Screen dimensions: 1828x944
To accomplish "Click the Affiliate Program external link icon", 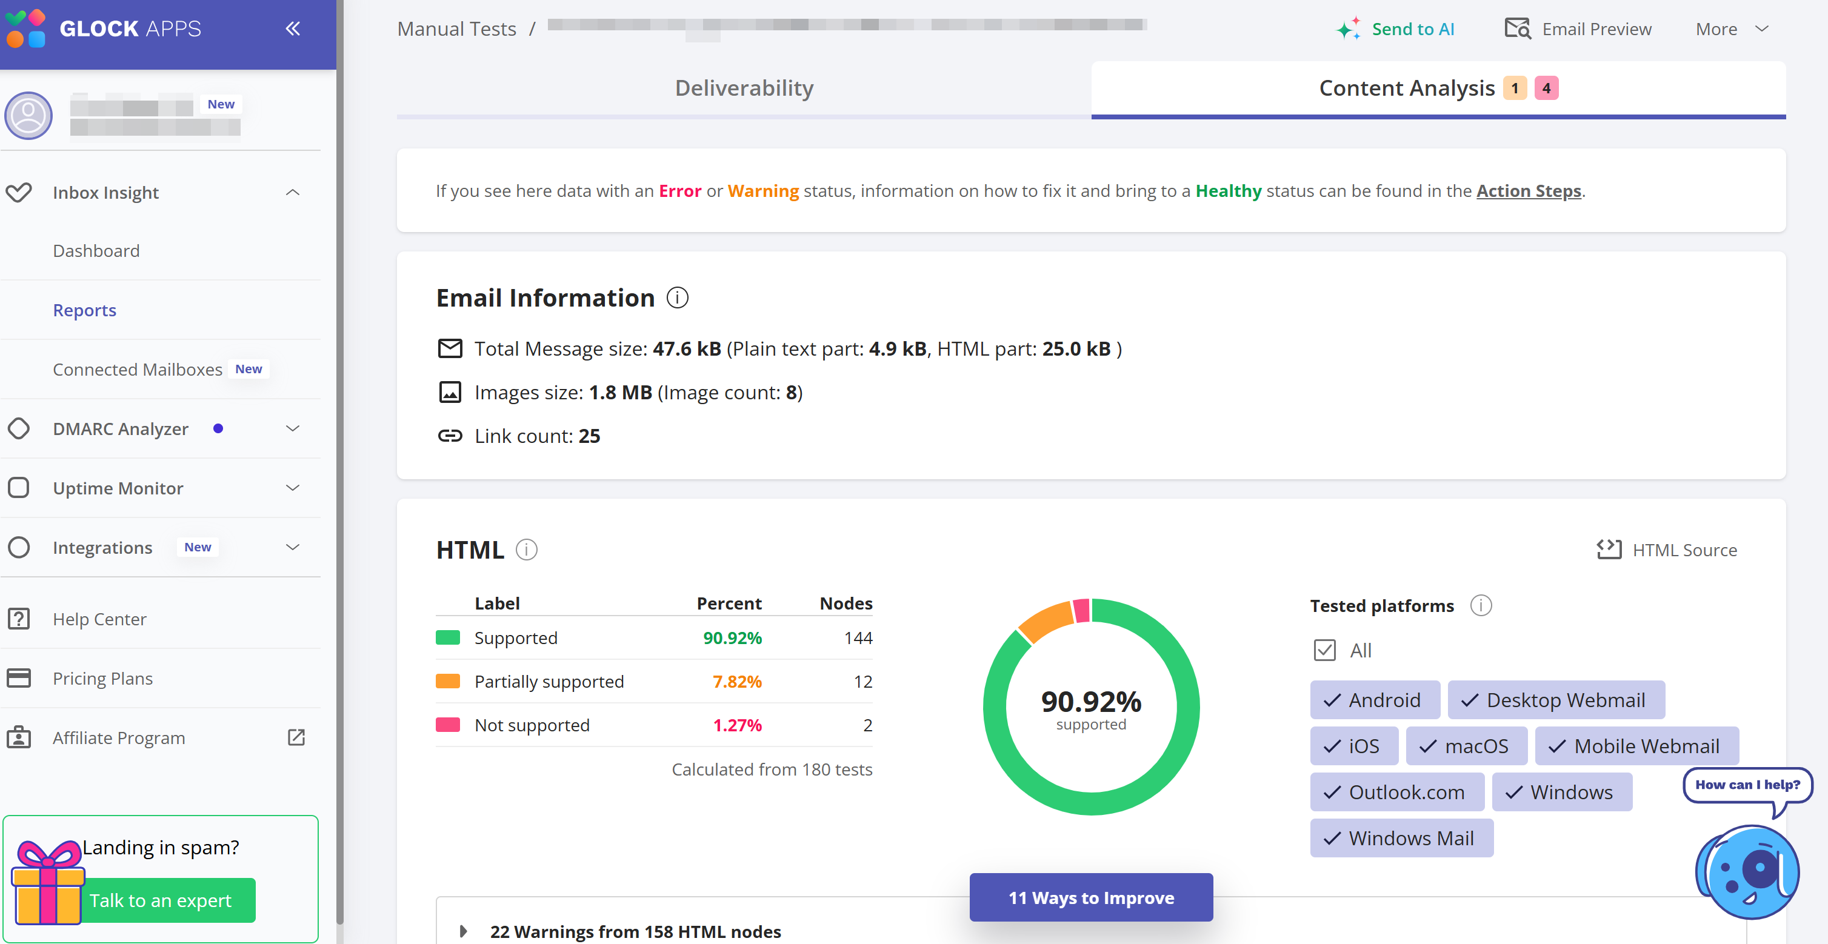I will click(x=296, y=737).
